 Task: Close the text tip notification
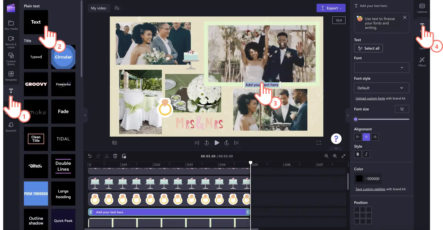pos(405,18)
